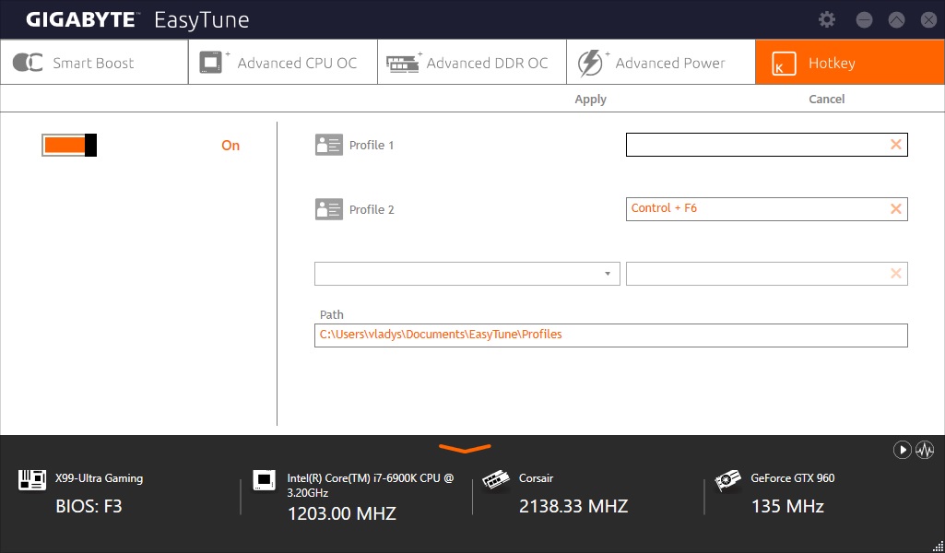
Task: Clear the third hotkey with X
Action: pyautogui.click(x=896, y=274)
